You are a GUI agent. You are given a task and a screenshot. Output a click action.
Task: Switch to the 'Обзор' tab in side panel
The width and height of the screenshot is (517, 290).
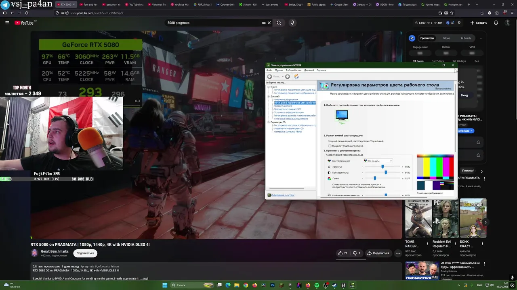coord(446,38)
